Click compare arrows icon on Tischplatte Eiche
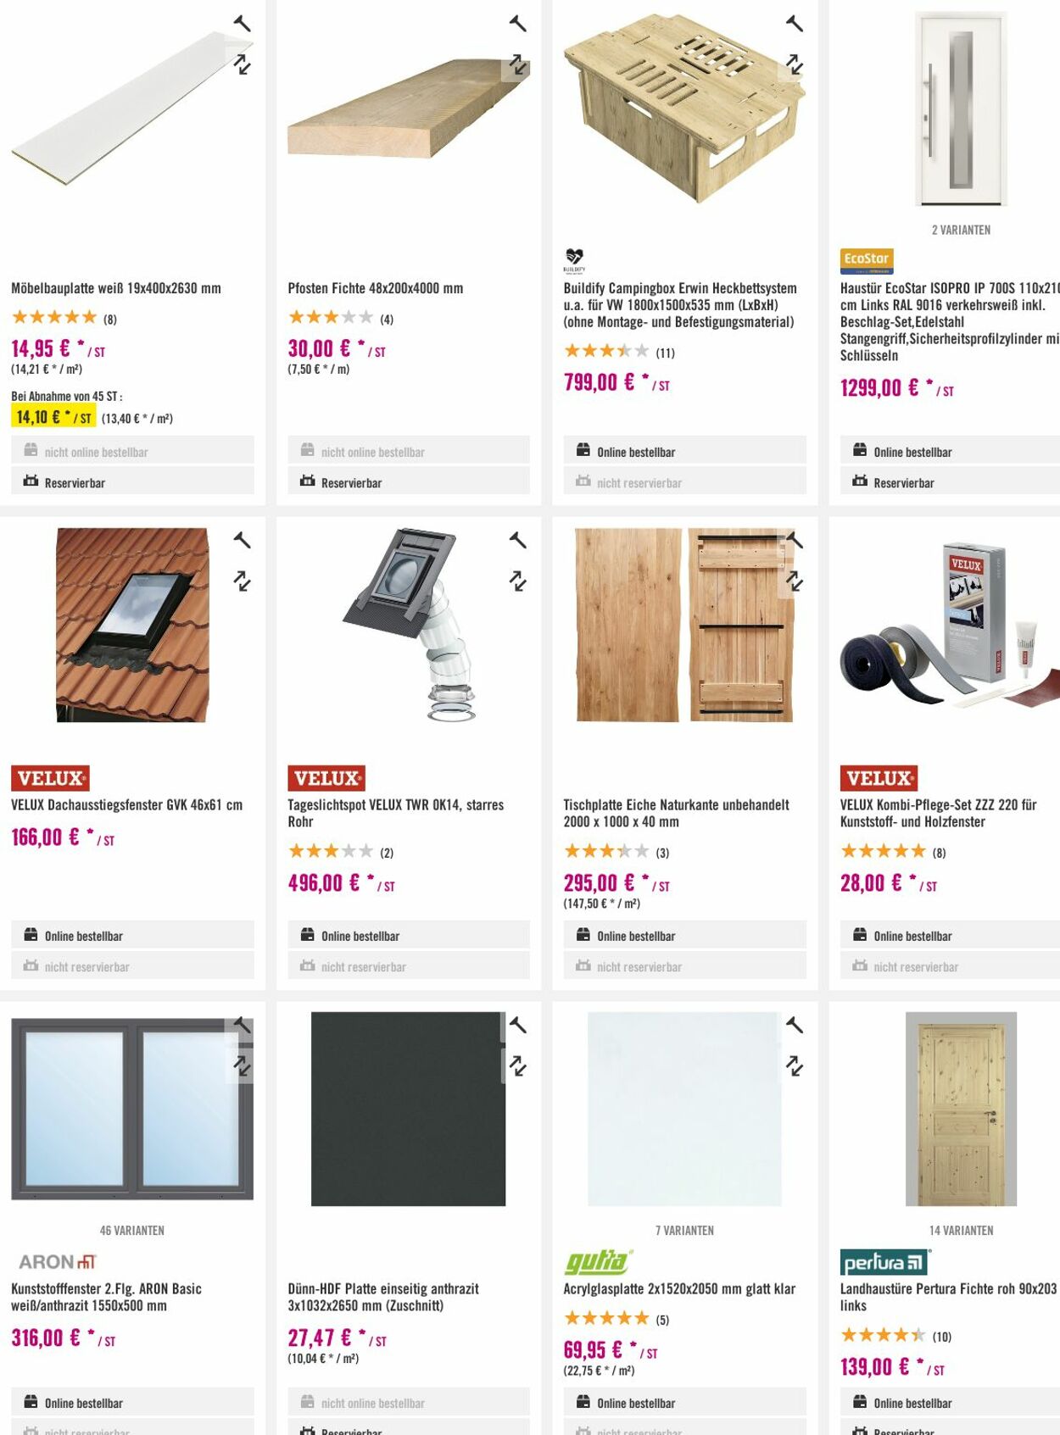The width and height of the screenshot is (1060, 1435). pos(795,581)
